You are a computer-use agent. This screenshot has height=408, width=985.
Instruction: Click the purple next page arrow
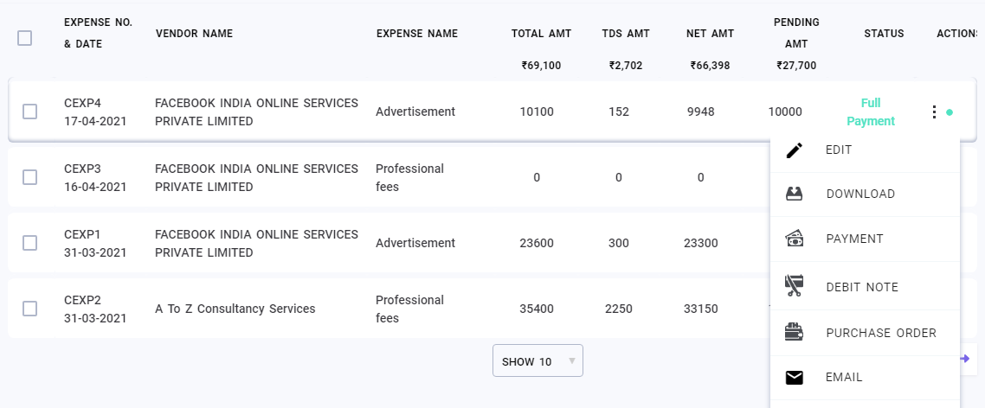[x=965, y=359]
